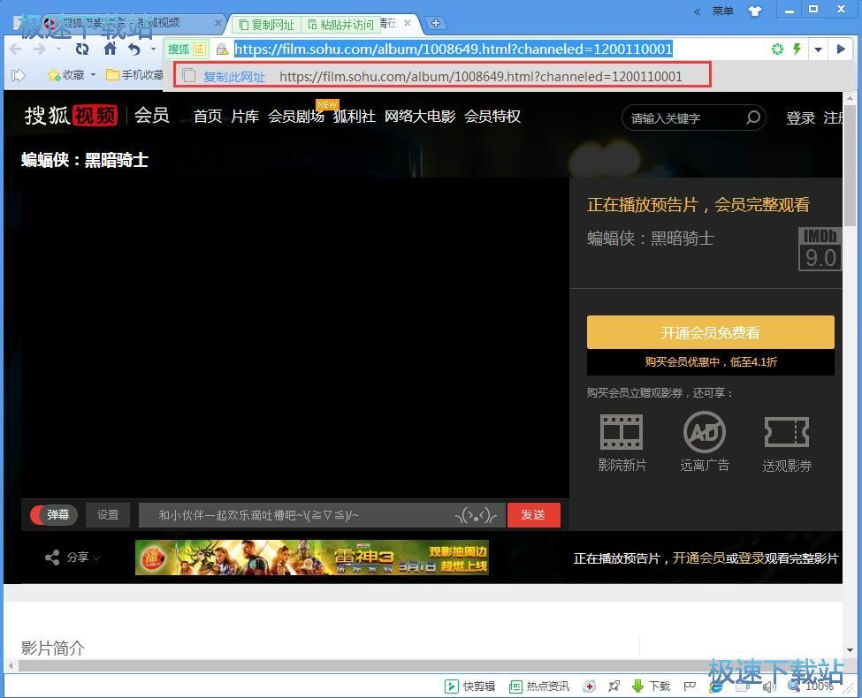
Task: Click the shirt skin icon
Action: click(x=755, y=11)
